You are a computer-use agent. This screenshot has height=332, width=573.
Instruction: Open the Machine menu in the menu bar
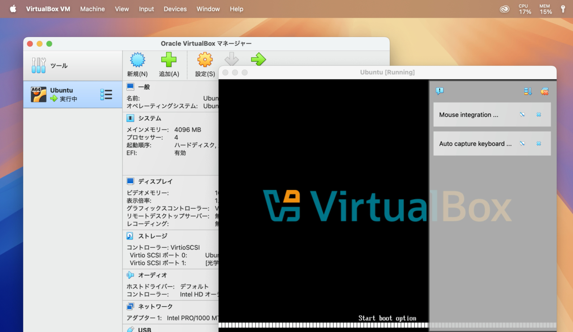point(92,9)
